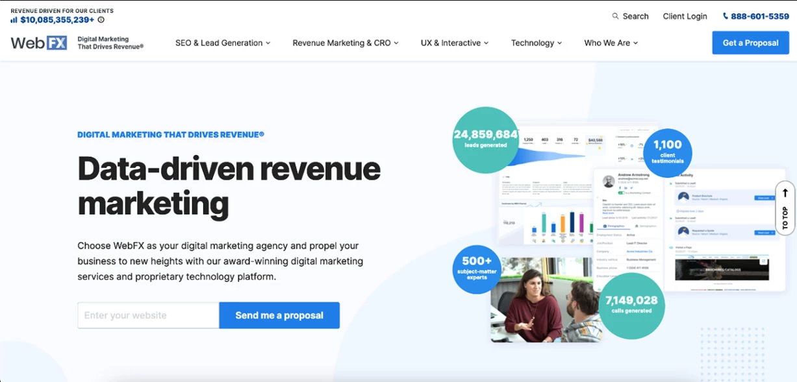Expand Revenue Marketing & CRO menu

[x=346, y=43]
